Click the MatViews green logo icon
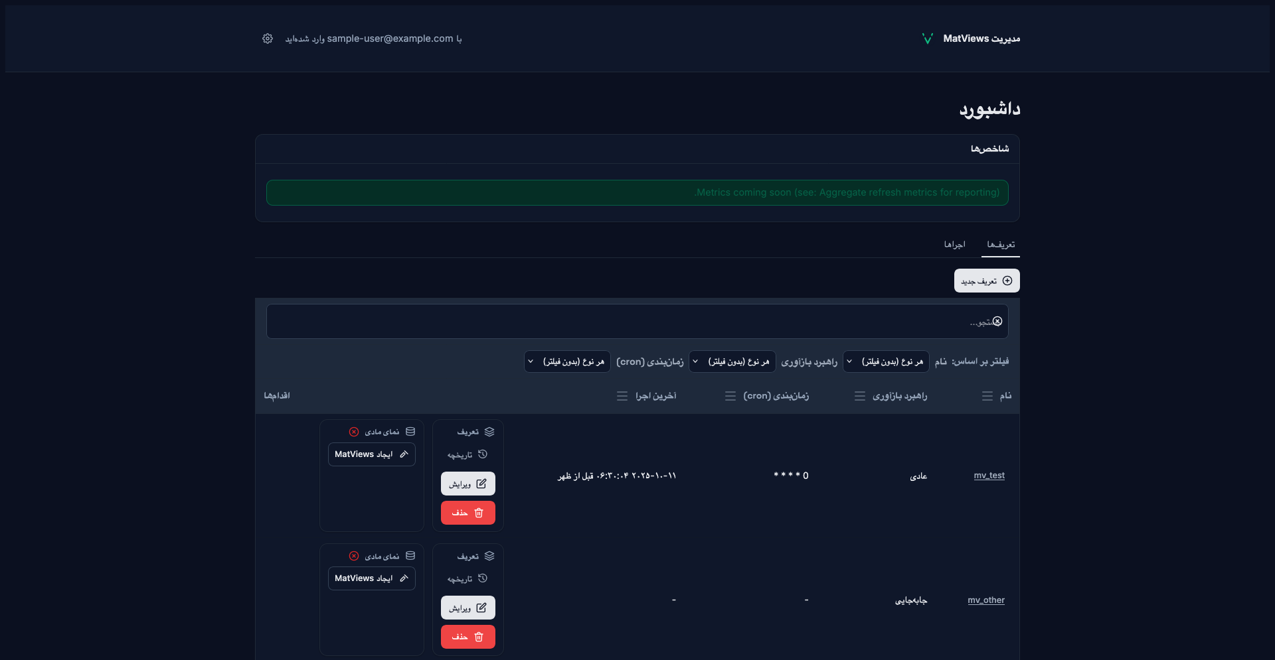This screenshot has height=660, width=1275. [x=928, y=38]
